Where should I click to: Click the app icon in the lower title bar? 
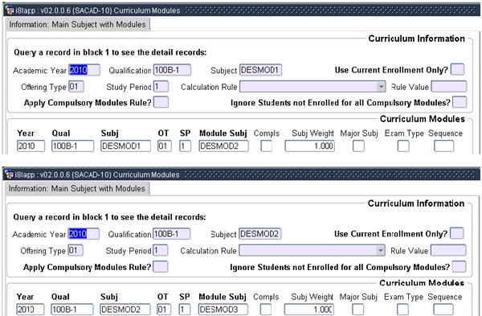click(x=9, y=174)
